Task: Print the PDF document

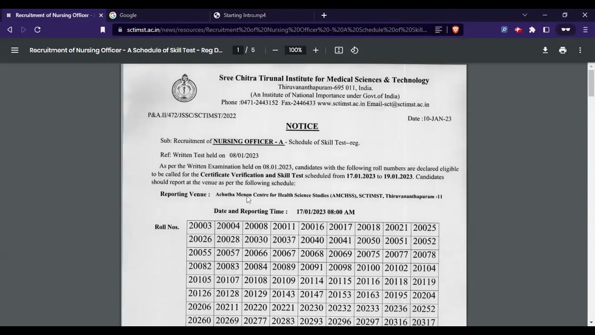Action: tap(563, 50)
